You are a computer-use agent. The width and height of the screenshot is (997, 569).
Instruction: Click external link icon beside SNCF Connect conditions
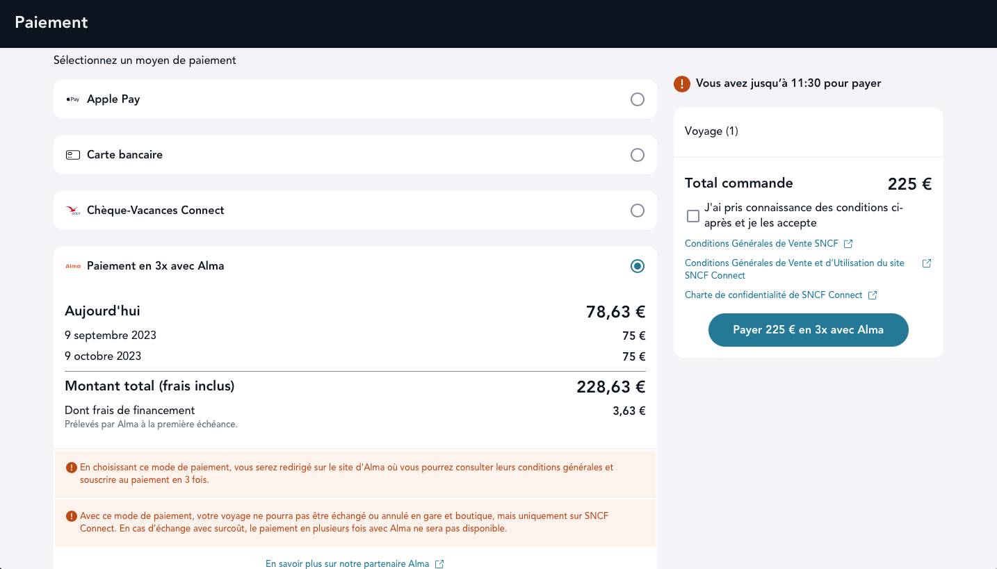coord(926,263)
